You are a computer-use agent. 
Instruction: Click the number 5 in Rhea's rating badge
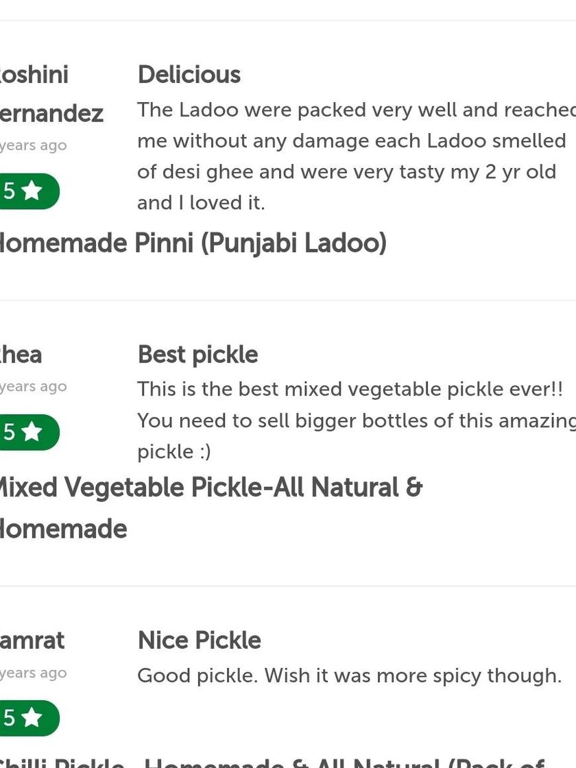pyautogui.click(x=9, y=432)
